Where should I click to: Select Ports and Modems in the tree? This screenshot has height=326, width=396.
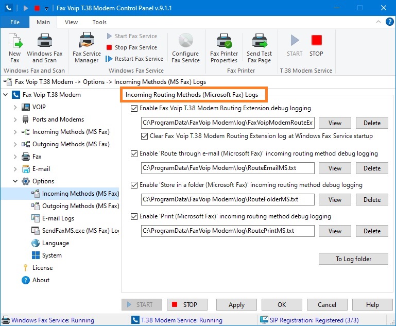(58, 119)
